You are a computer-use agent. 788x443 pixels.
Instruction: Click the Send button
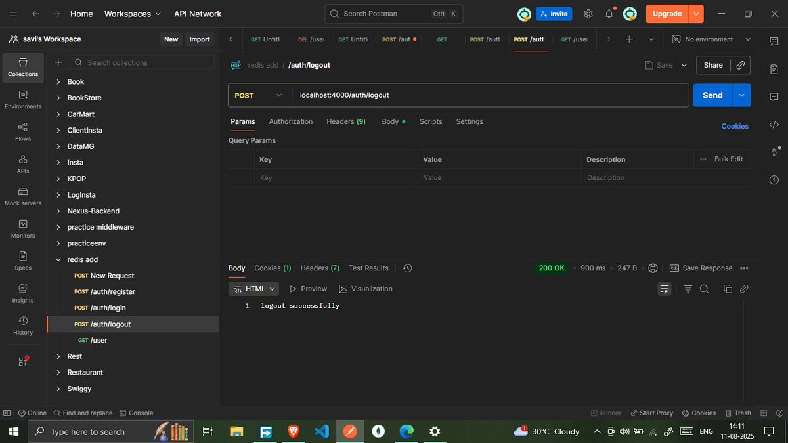point(712,95)
